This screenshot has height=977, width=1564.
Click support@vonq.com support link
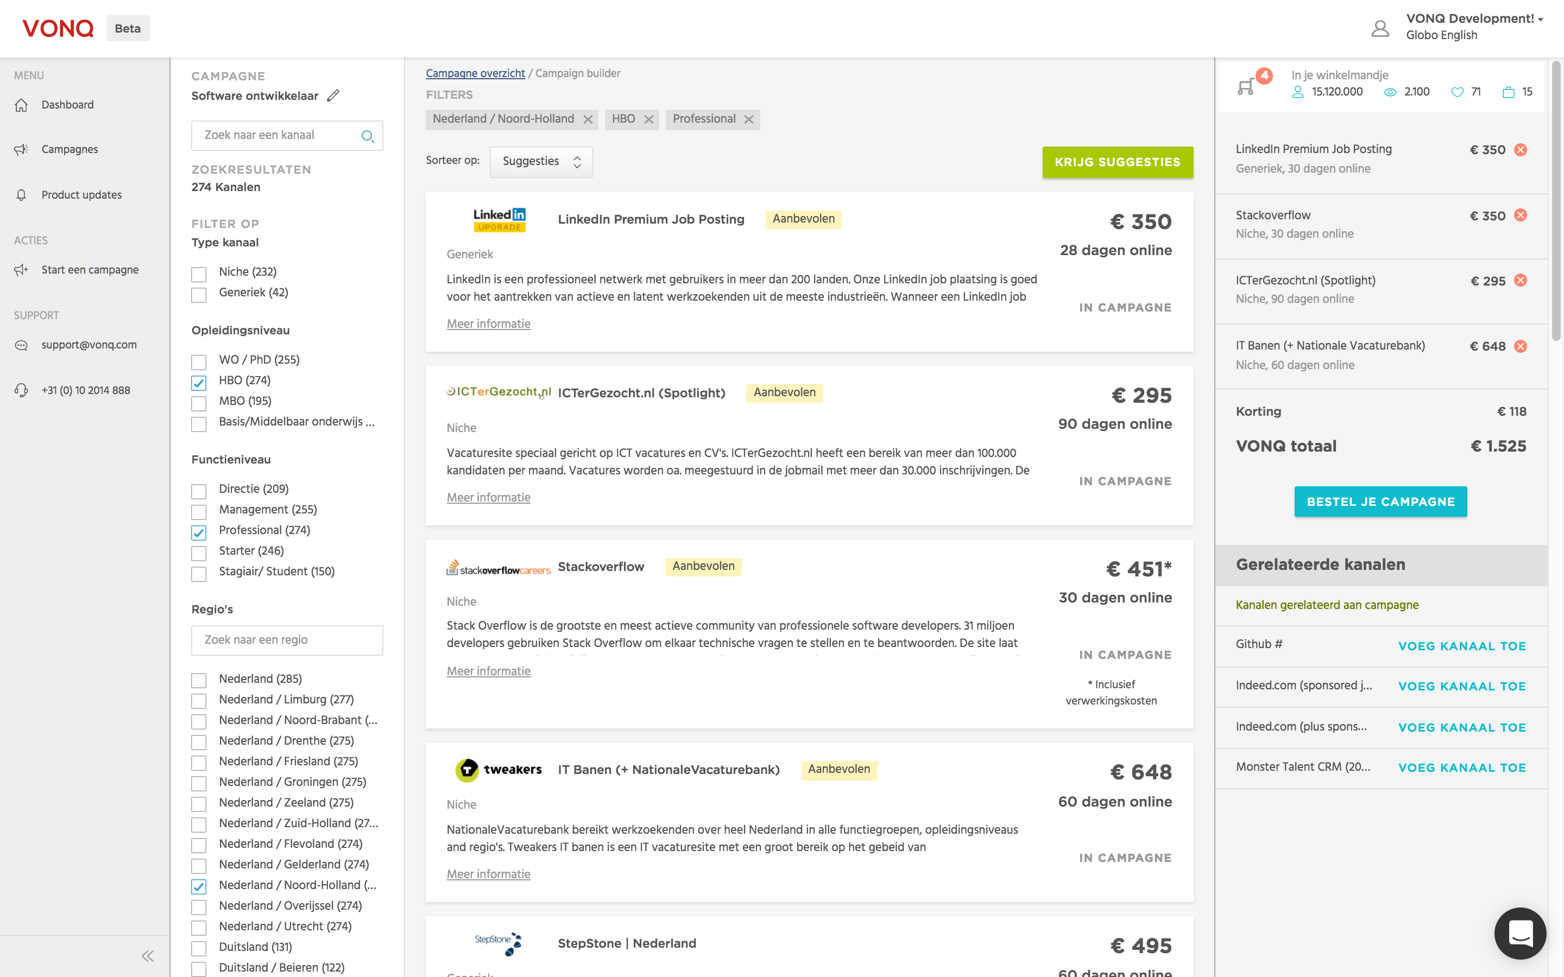(x=89, y=345)
